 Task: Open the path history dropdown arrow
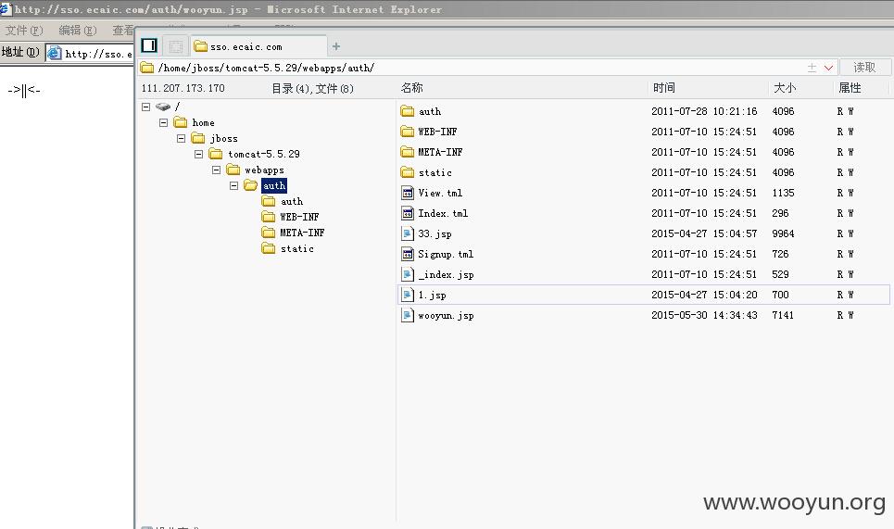[828, 68]
